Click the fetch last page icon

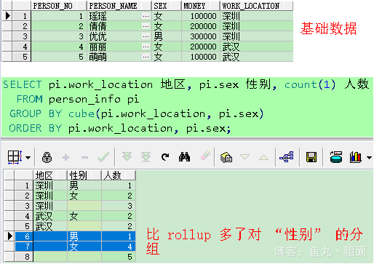pos(146,157)
